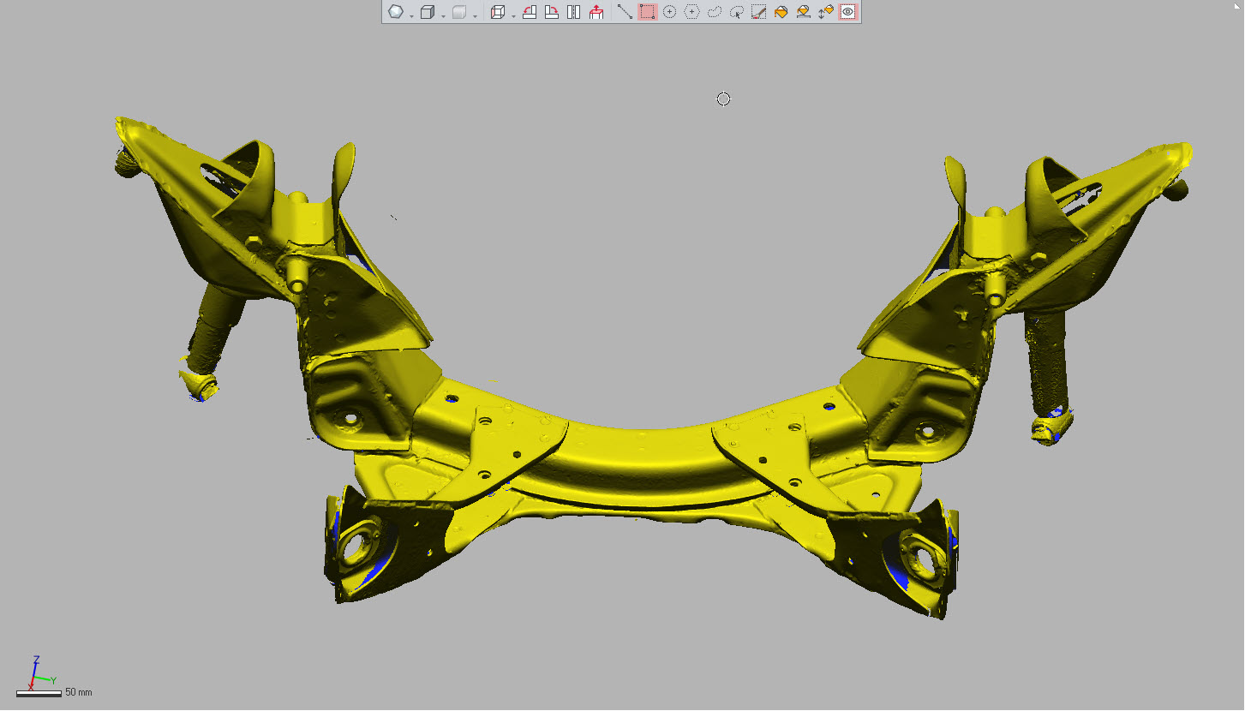Image resolution: width=1245 pixels, height=711 pixels.
Task: Rotate view counterclockwise icon
Action: (530, 12)
